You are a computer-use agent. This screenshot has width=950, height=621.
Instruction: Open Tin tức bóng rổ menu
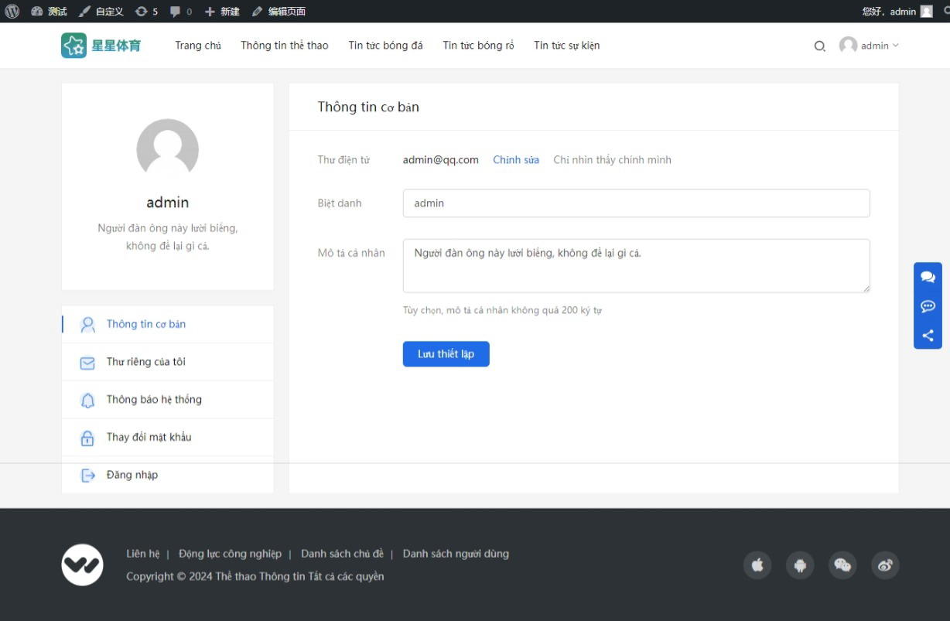[x=478, y=45]
